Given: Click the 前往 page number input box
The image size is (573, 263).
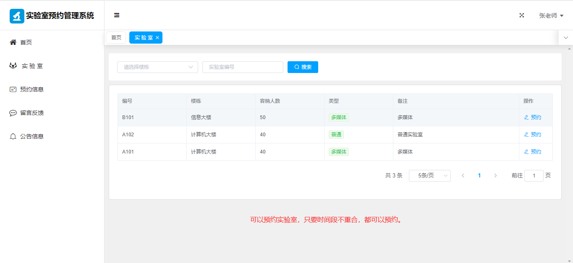Looking at the screenshot, I should (534, 176).
